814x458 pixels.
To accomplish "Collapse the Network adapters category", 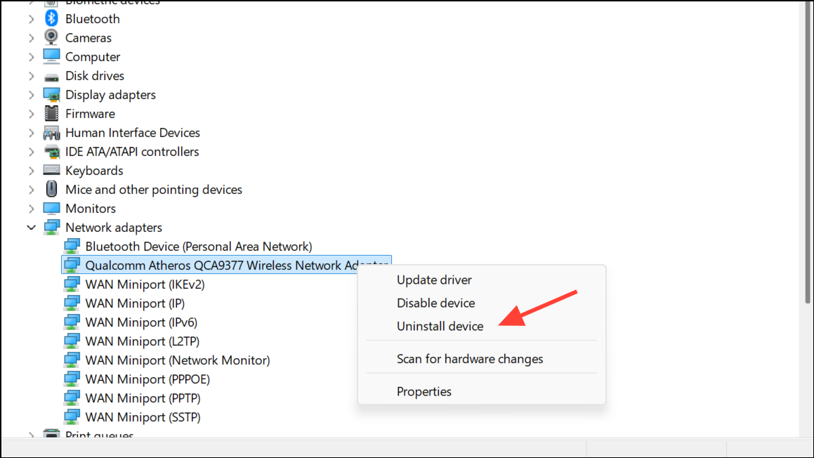I will tap(32, 228).
